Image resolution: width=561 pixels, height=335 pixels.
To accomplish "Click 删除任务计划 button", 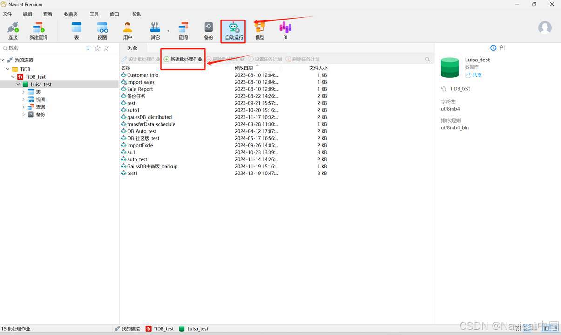I will click(x=303, y=59).
